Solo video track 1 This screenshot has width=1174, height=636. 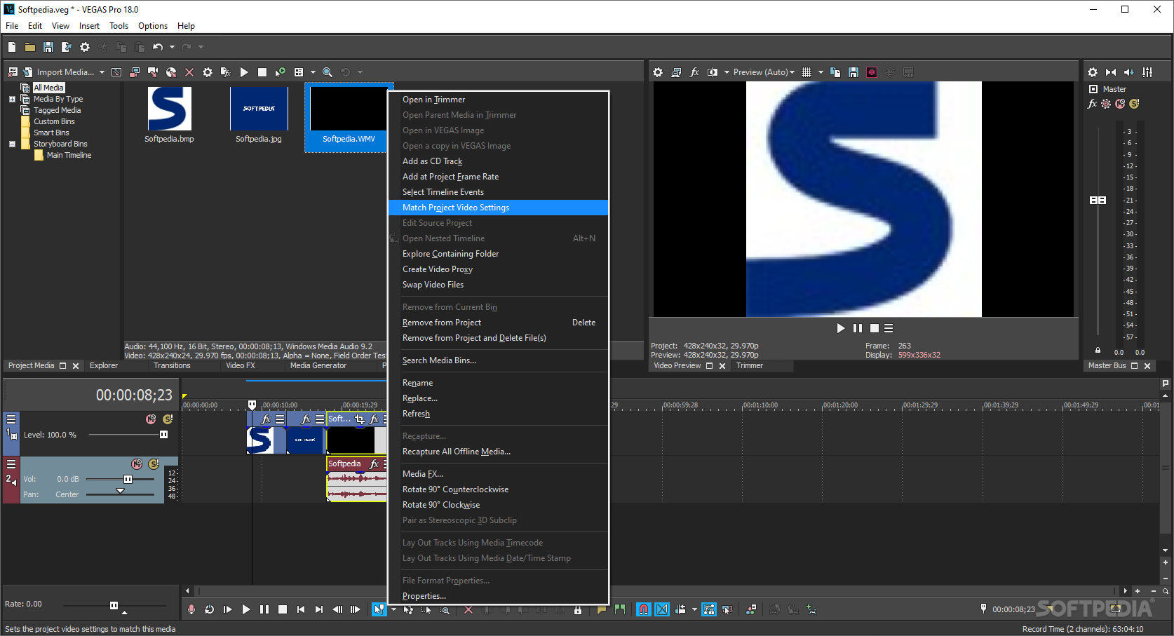point(168,419)
